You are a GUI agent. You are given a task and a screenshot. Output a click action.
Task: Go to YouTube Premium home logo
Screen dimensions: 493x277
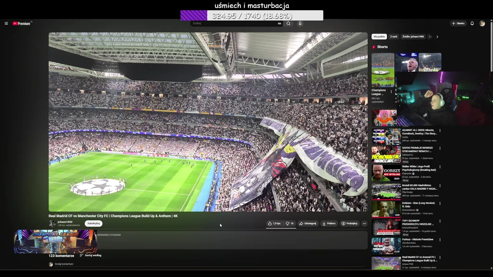tap(22, 23)
